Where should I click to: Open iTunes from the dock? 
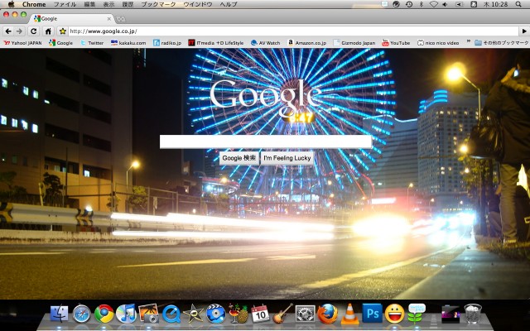tap(126, 314)
